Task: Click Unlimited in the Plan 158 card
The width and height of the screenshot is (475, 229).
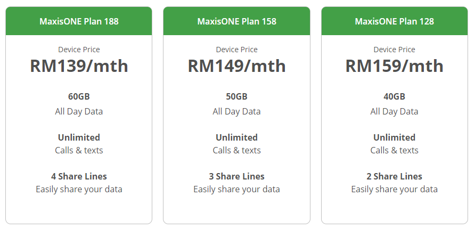Action: pos(236,137)
